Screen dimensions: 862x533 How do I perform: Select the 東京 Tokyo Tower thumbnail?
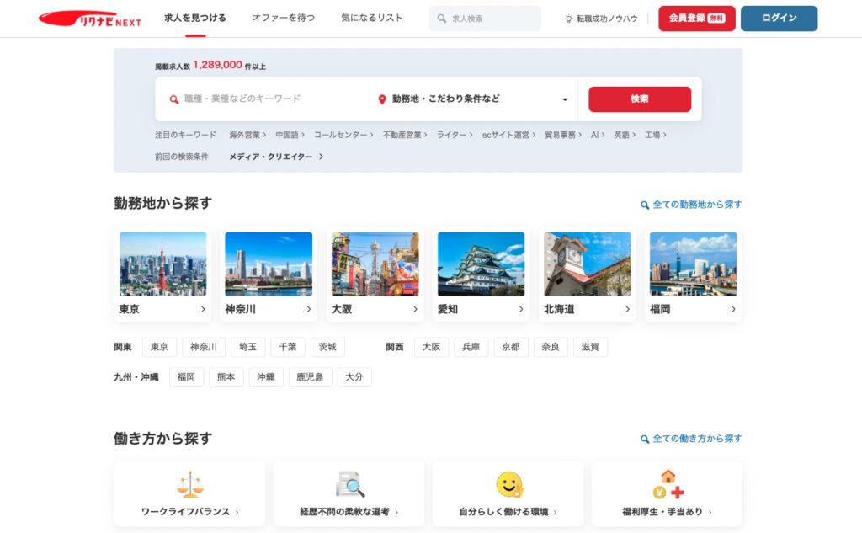coord(162,264)
